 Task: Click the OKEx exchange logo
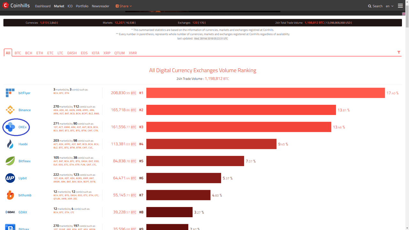10,127
